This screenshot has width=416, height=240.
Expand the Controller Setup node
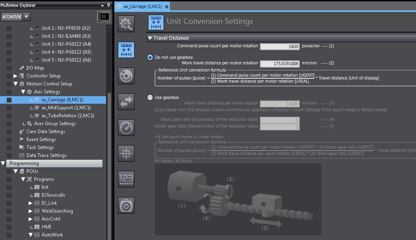[15, 76]
